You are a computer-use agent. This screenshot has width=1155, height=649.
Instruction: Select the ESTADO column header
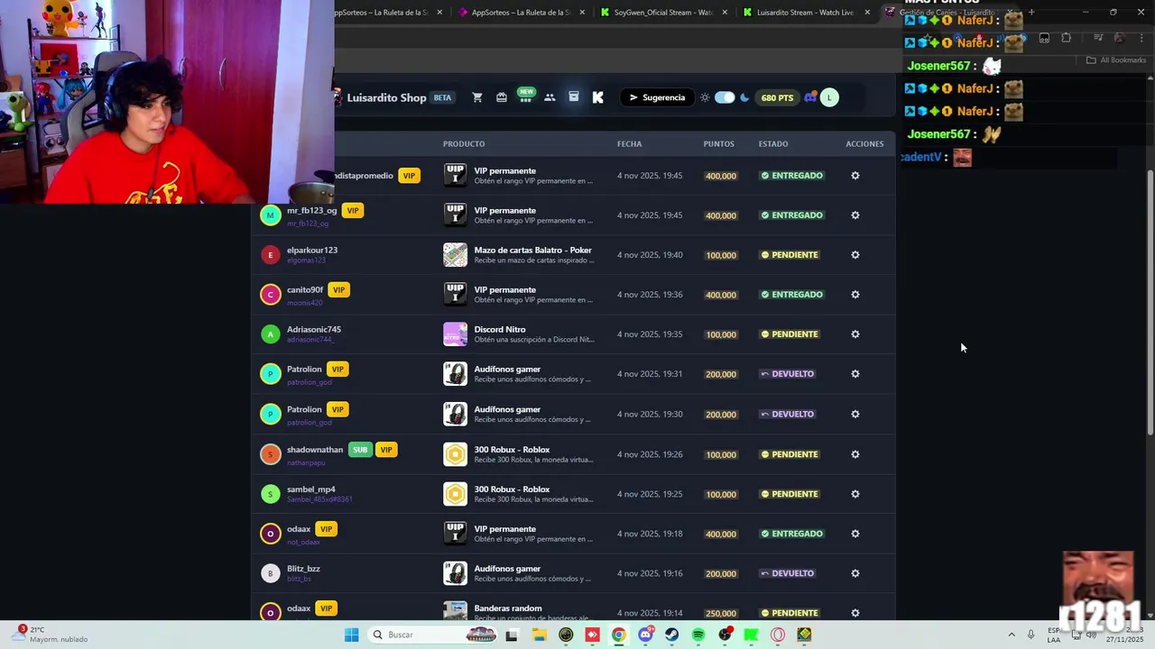point(773,144)
